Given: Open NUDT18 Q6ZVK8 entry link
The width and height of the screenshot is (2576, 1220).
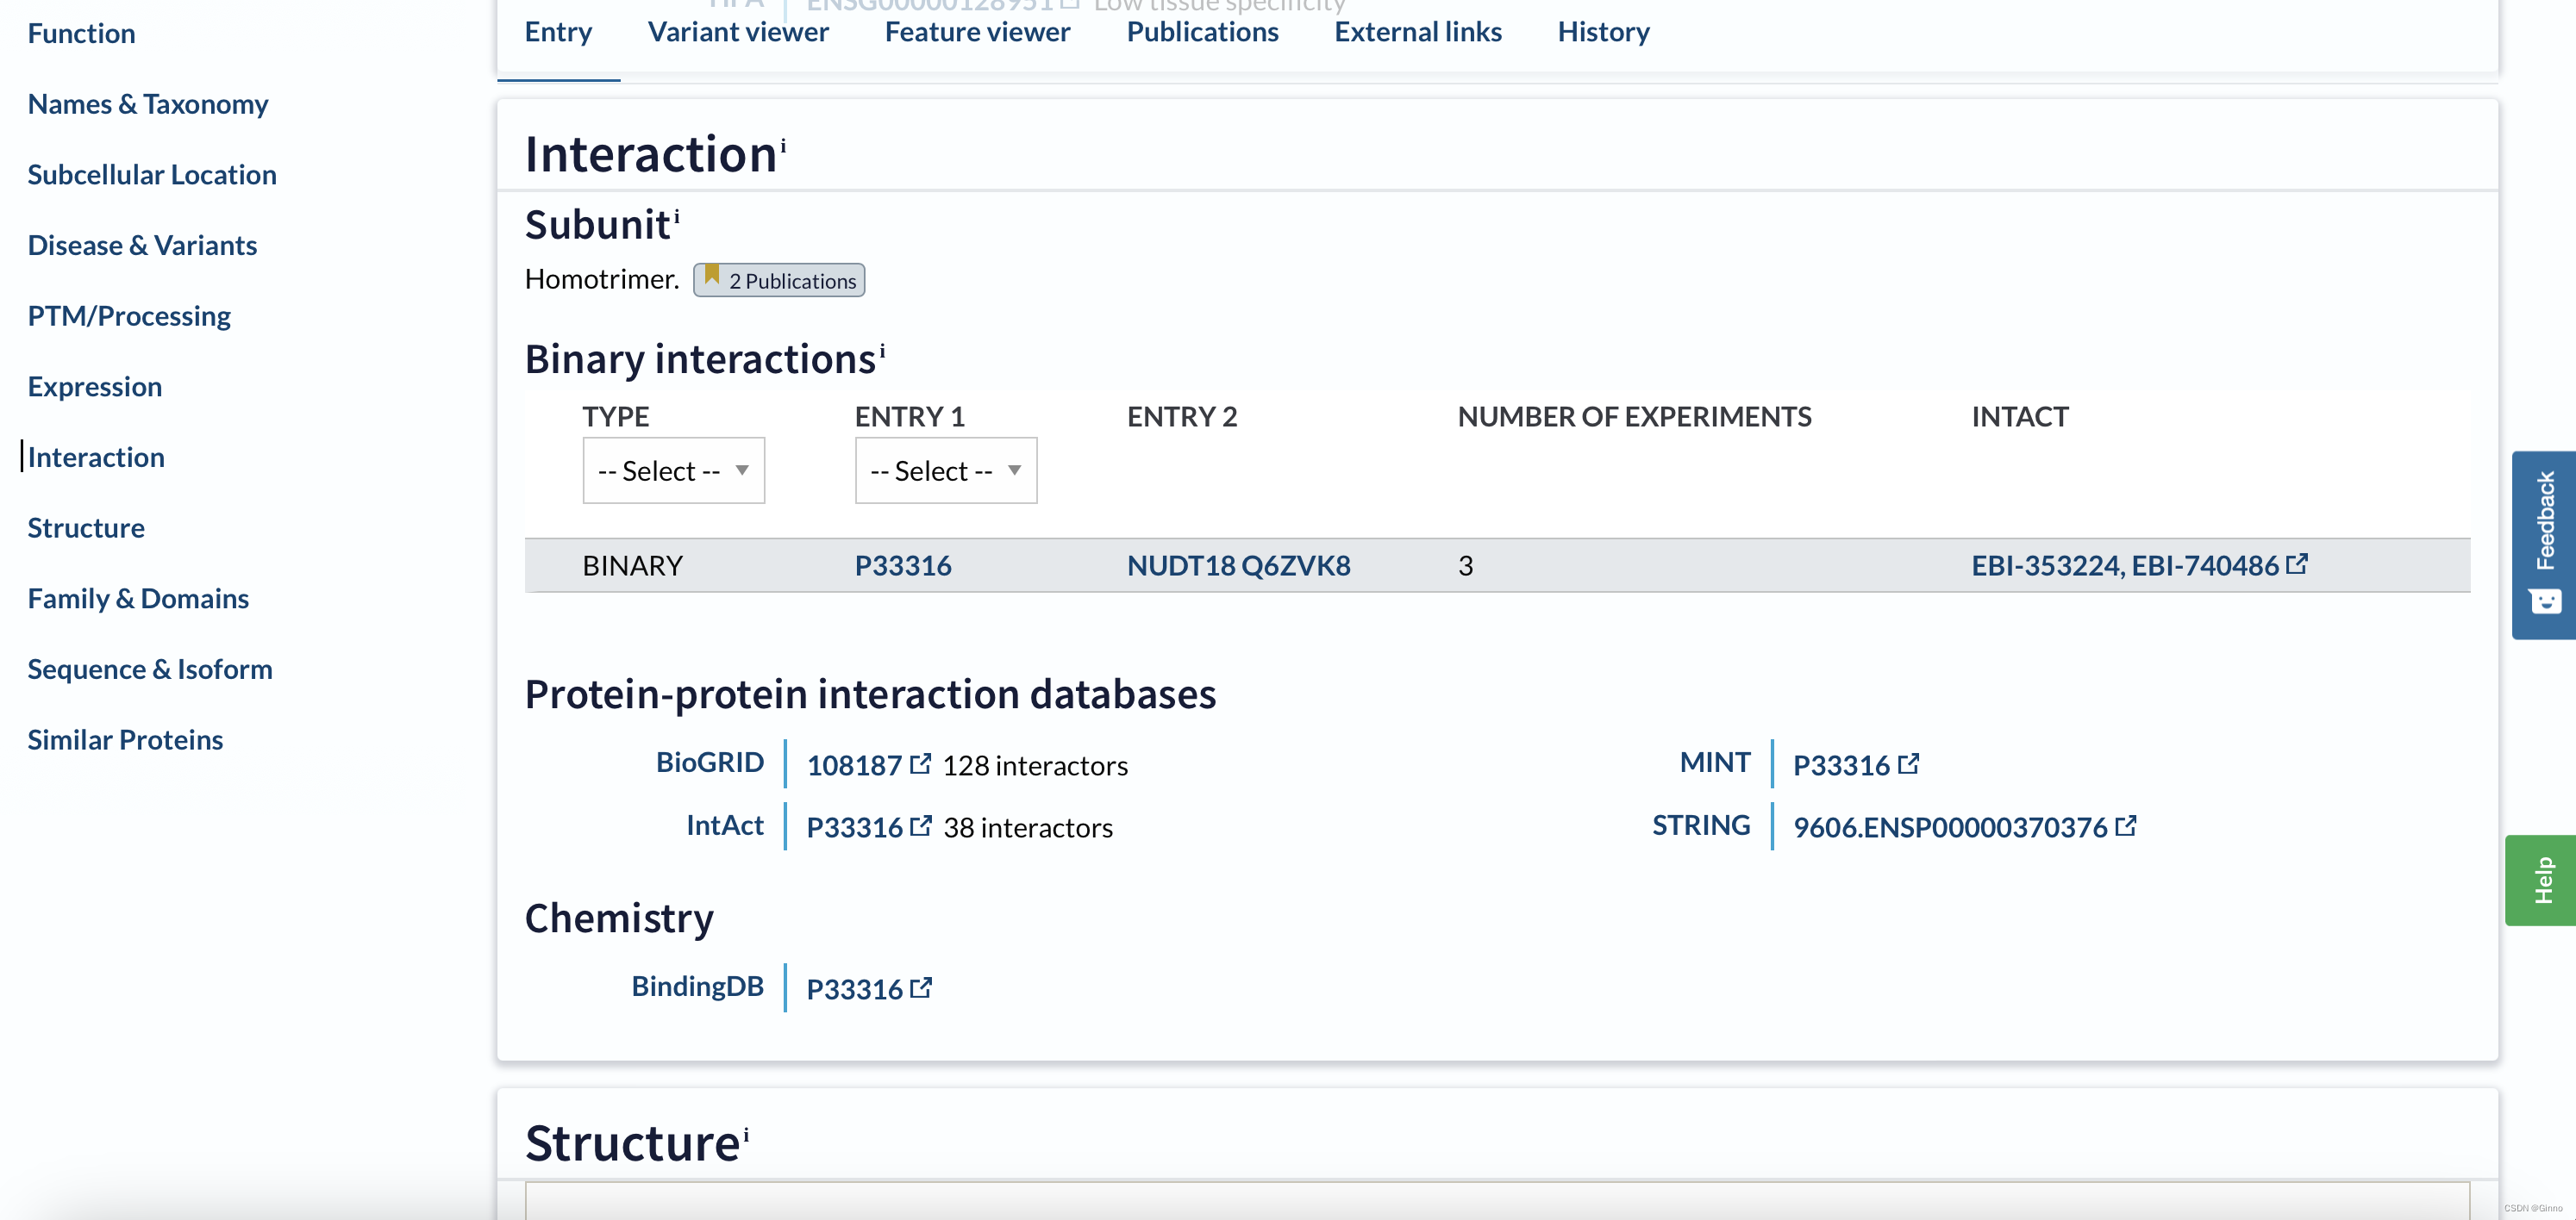Looking at the screenshot, I should pos(1238,565).
